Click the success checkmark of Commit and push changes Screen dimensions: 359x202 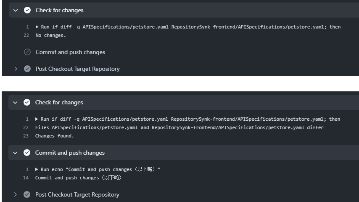[x=27, y=153]
